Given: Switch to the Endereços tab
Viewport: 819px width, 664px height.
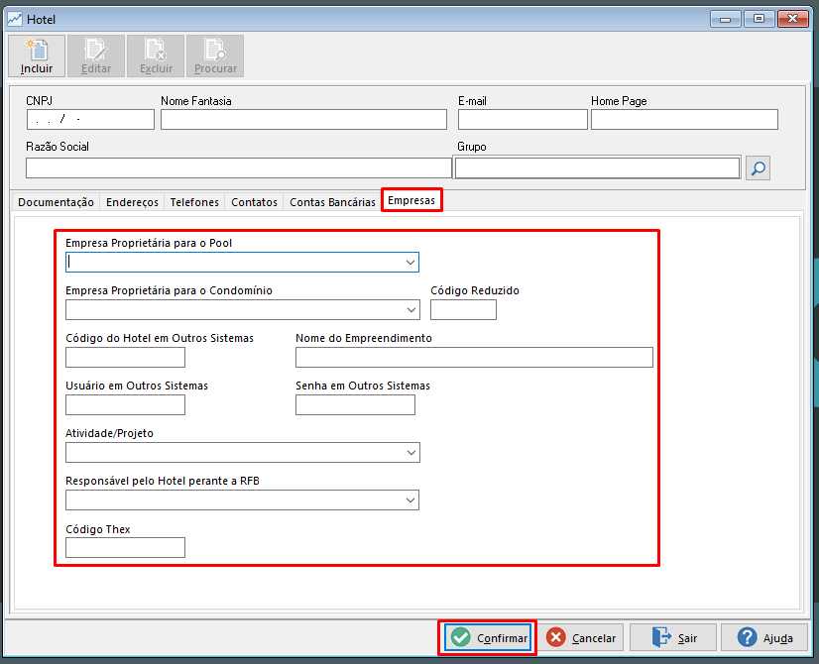Looking at the screenshot, I should pos(132,202).
